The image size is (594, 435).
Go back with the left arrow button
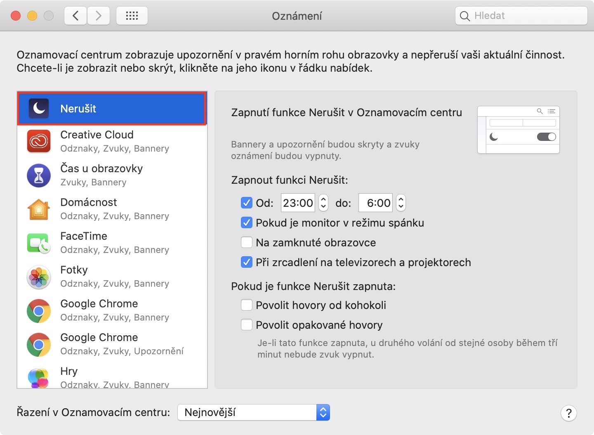pos(75,16)
